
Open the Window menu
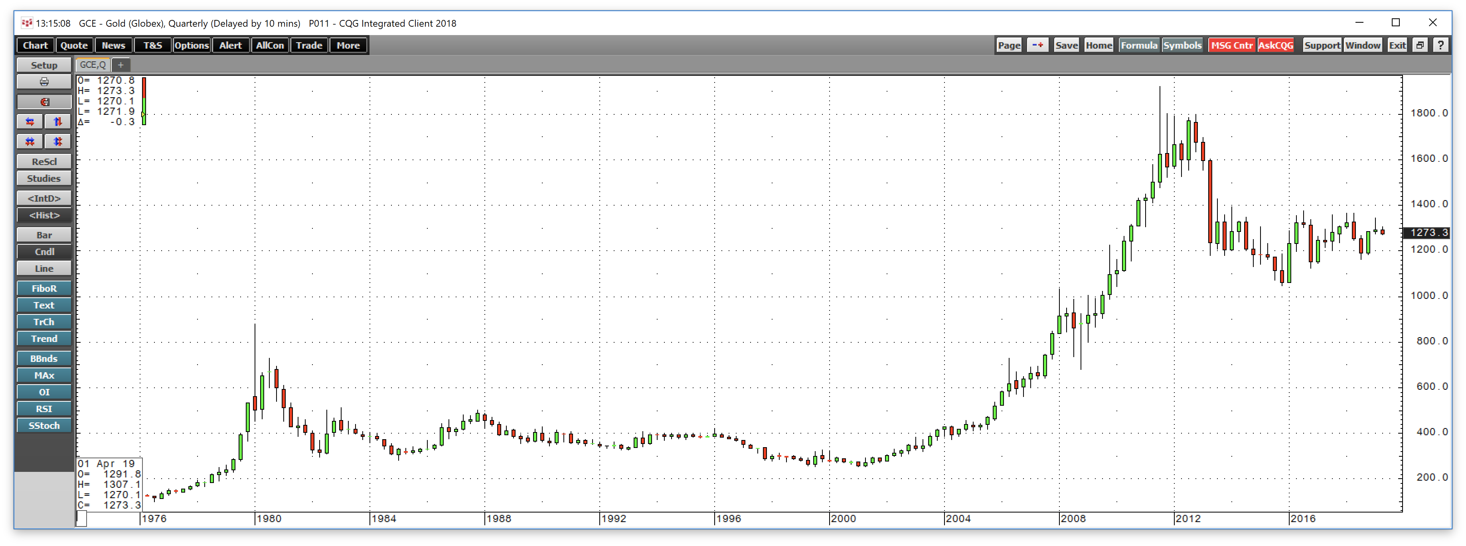click(1362, 45)
